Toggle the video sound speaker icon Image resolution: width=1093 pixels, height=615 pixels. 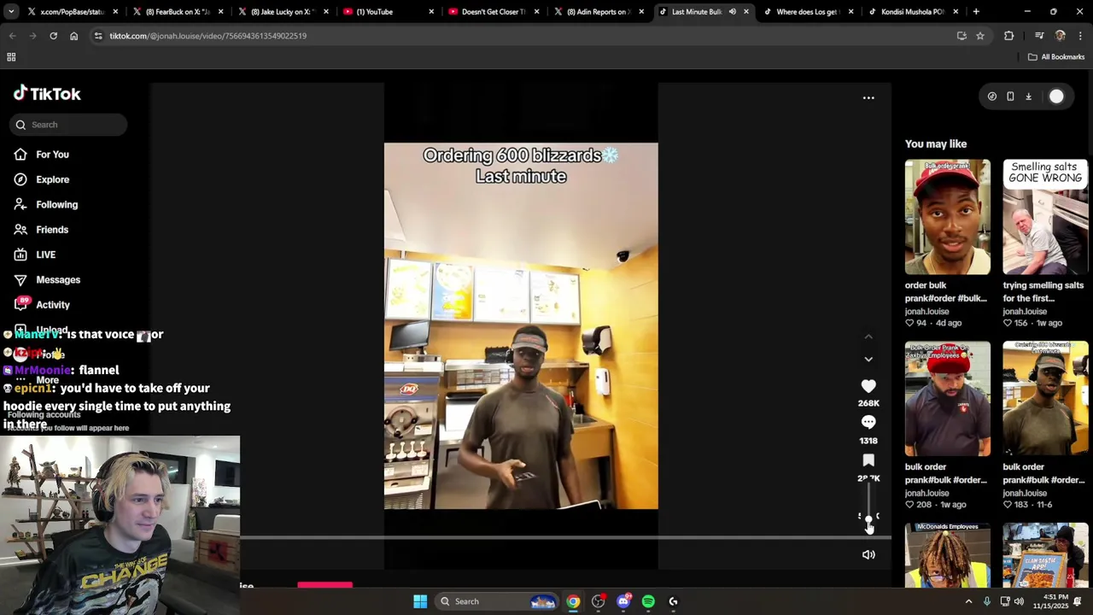pos(868,555)
